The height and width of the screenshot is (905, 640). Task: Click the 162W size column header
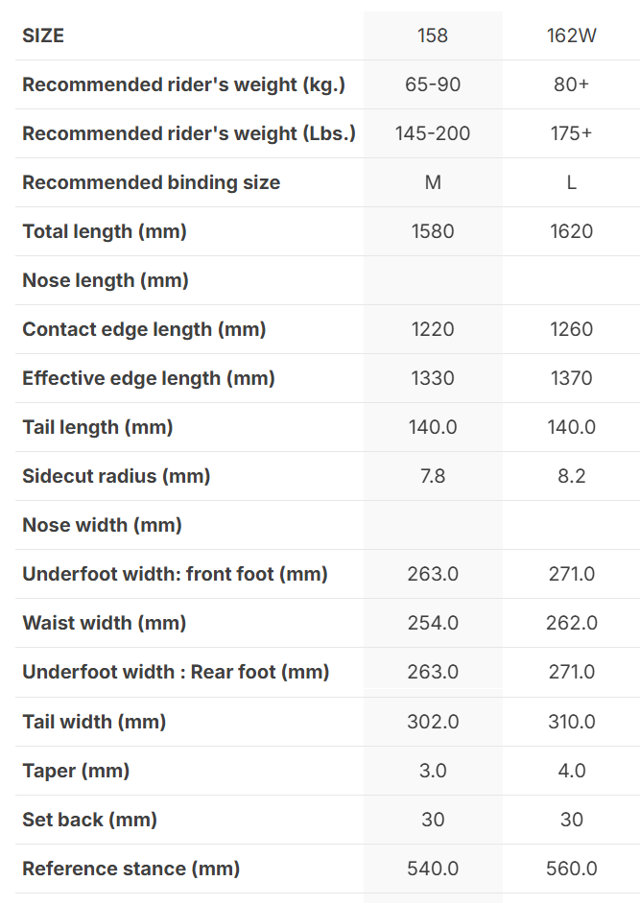571,36
